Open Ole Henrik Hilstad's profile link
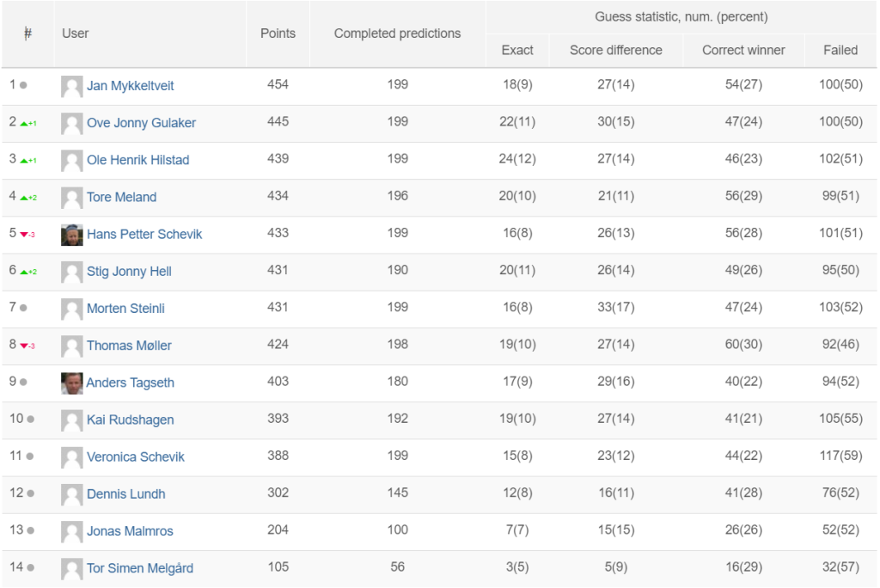The image size is (880, 588). [137, 160]
